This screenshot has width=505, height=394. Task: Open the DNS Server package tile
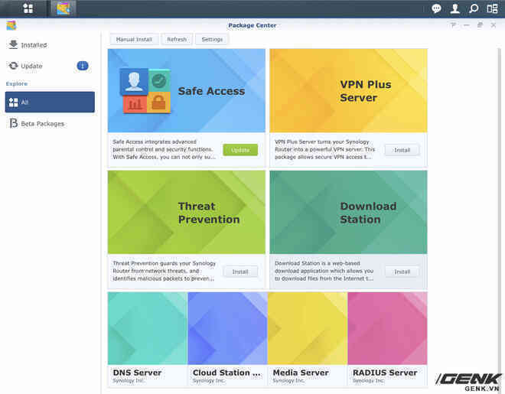(x=148, y=339)
